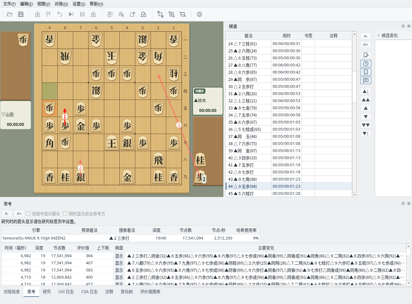Click the piece-with-checkmark icon in the toolbar
This screenshot has width=412, height=304.
coord(144,14)
